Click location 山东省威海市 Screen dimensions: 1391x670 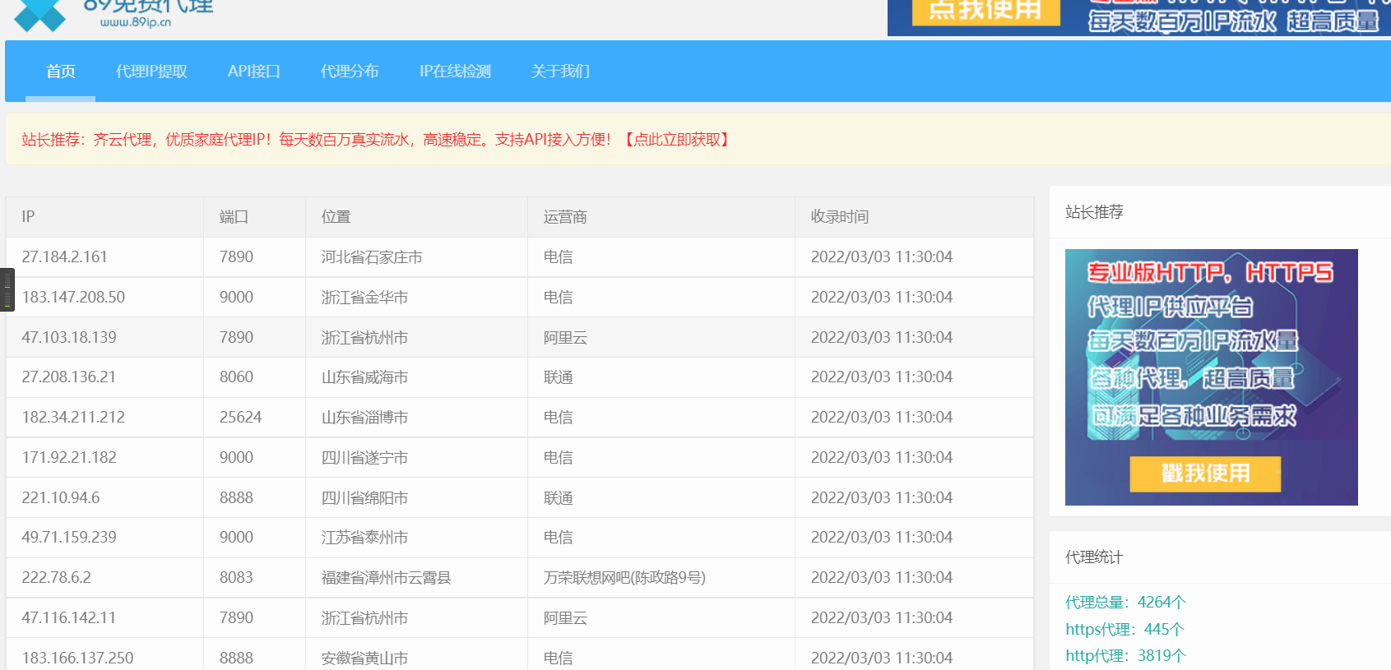[x=364, y=377]
